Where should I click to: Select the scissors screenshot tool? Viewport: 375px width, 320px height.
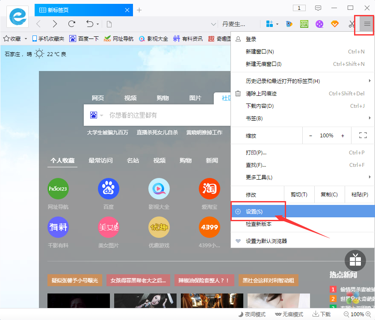click(352, 24)
